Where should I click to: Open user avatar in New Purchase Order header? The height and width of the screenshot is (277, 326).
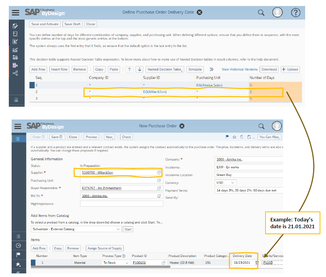tap(277, 126)
